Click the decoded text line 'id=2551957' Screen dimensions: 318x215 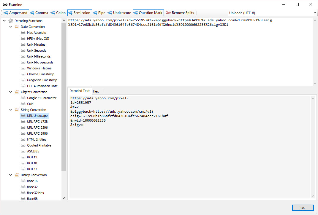click(81, 103)
